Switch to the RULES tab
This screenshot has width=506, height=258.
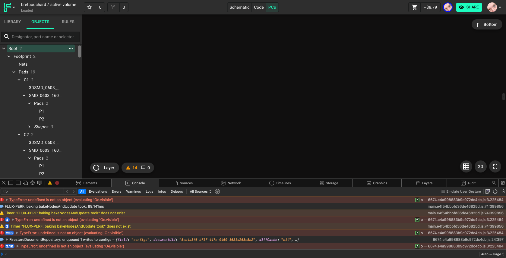[68, 22]
